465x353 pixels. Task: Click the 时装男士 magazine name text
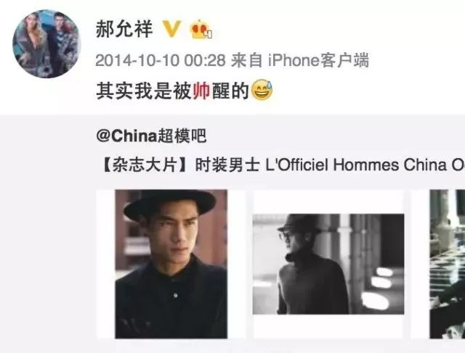(227, 165)
